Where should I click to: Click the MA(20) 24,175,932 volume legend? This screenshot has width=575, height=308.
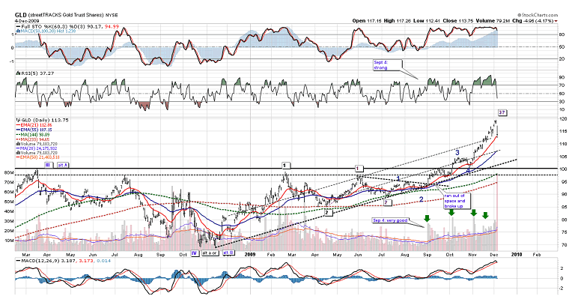(37, 148)
